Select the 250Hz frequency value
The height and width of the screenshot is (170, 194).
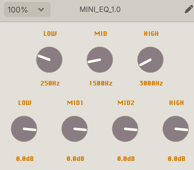coord(50,83)
